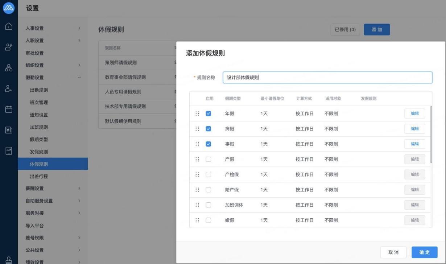Select 策划师请假规则 row
This screenshot has width=446, height=264.
point(137,62)
